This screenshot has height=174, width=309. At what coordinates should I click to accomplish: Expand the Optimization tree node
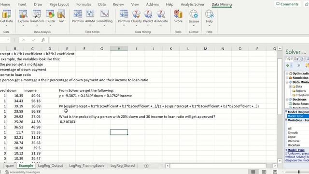coord(287,73)
